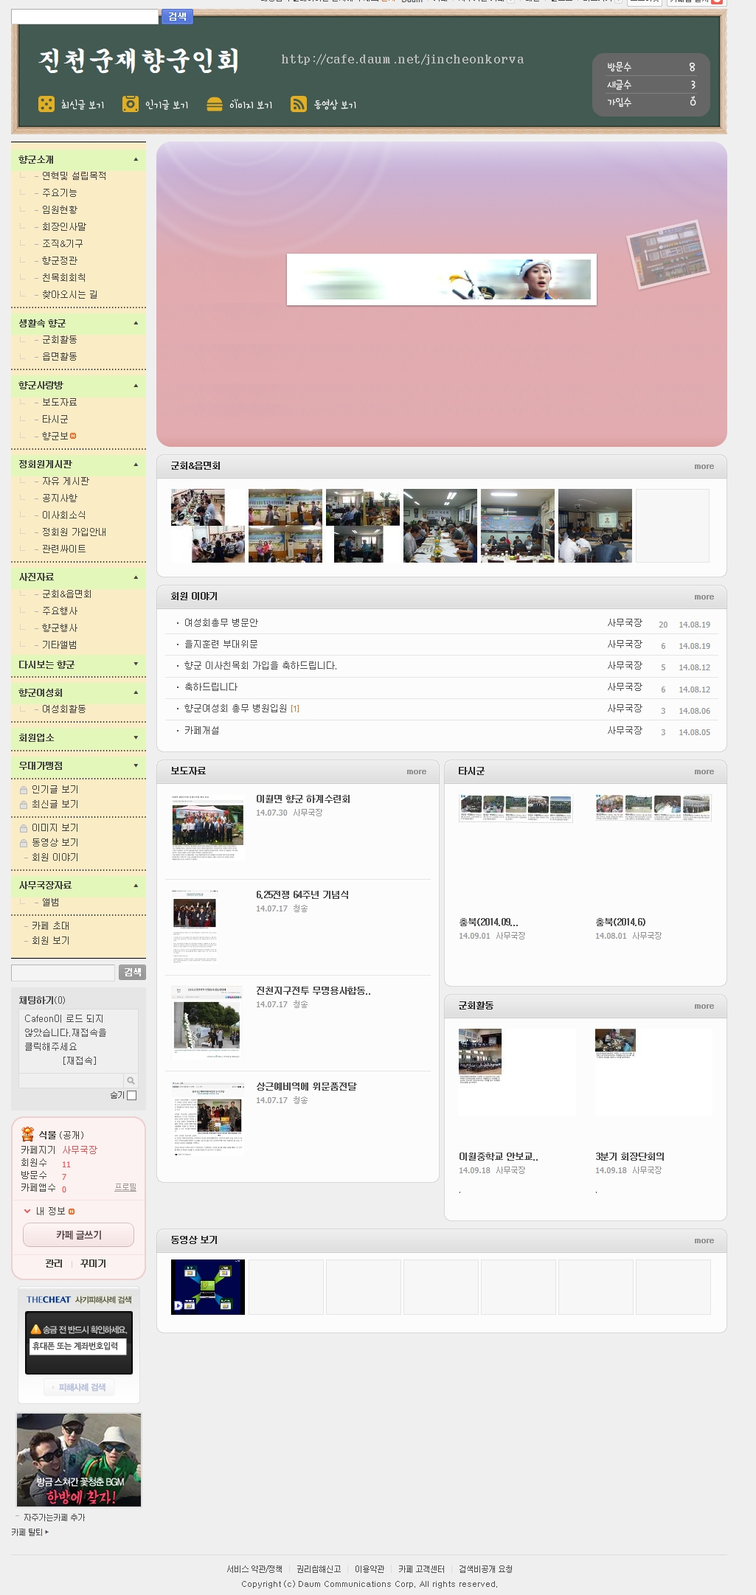Click the 카페 글쓰기 button

(79, 1235)
